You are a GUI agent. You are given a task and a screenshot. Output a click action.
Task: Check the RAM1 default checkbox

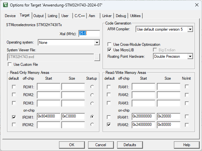click(x=109, y=87)
